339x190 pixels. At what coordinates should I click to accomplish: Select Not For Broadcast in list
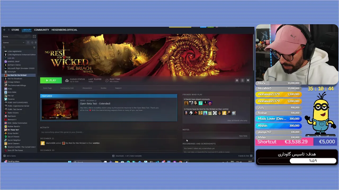pos(15,79)
